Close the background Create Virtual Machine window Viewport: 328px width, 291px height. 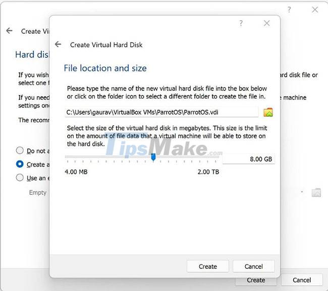pyautogui.click(x=315, y=10)
